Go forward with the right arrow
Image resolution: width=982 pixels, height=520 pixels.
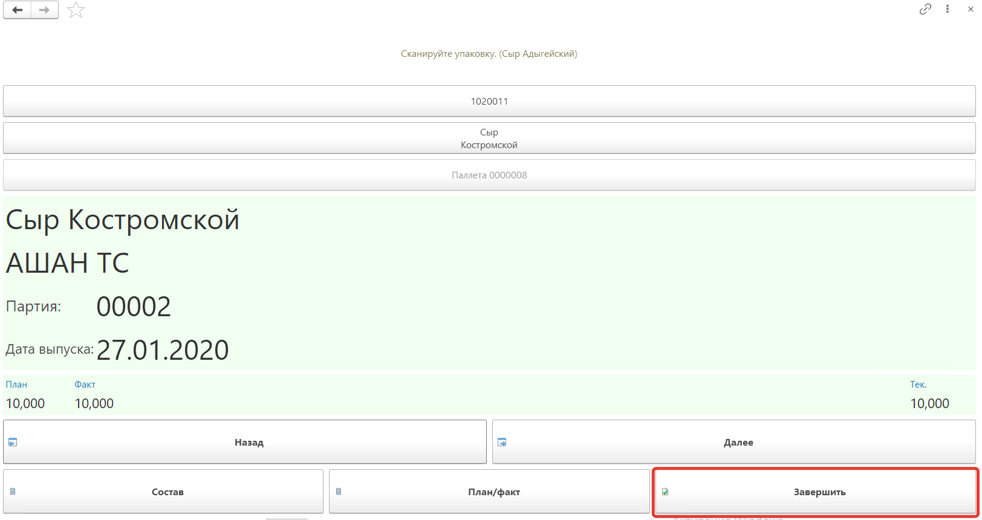[x=45, y=10]
